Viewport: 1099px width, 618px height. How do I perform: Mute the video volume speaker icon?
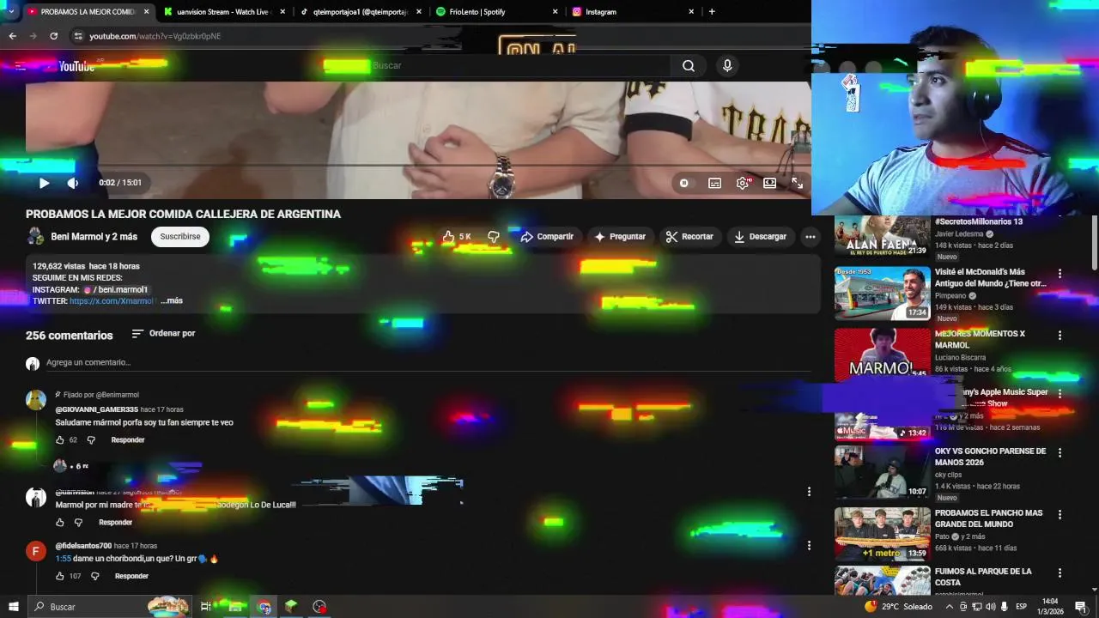click(72, 183)
